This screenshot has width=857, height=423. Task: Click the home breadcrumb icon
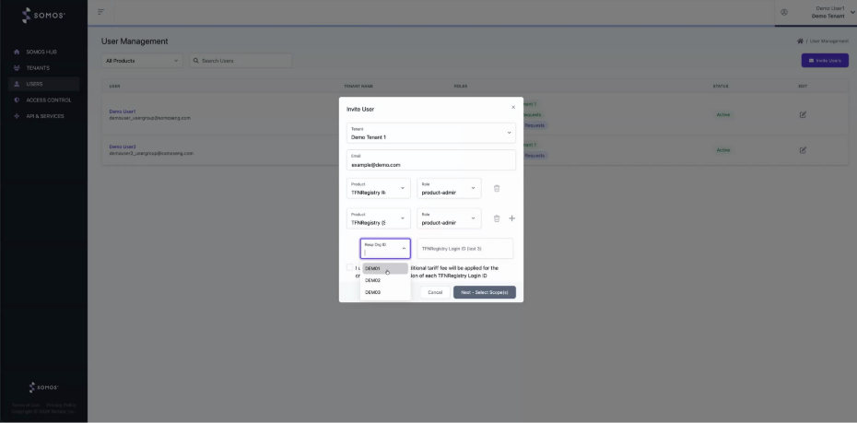800,41
